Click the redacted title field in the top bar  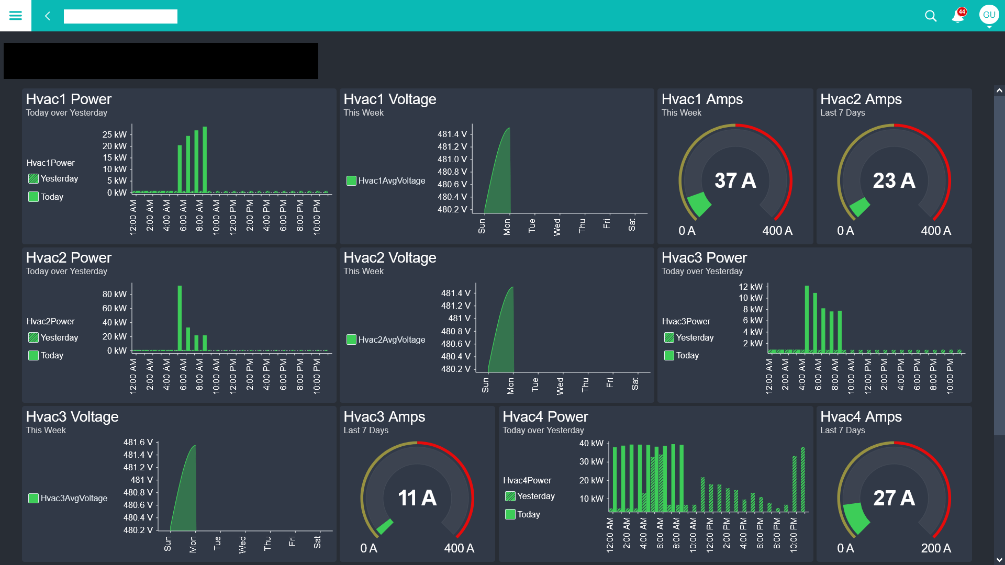[x=120, y=17]
